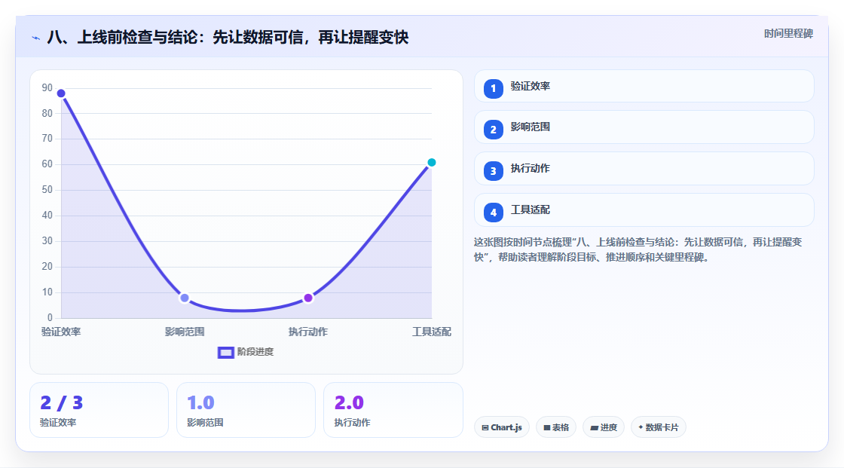The image size is (844, 468).
Task: Click the 时间里程碑 label in the header
Action: 788,34
